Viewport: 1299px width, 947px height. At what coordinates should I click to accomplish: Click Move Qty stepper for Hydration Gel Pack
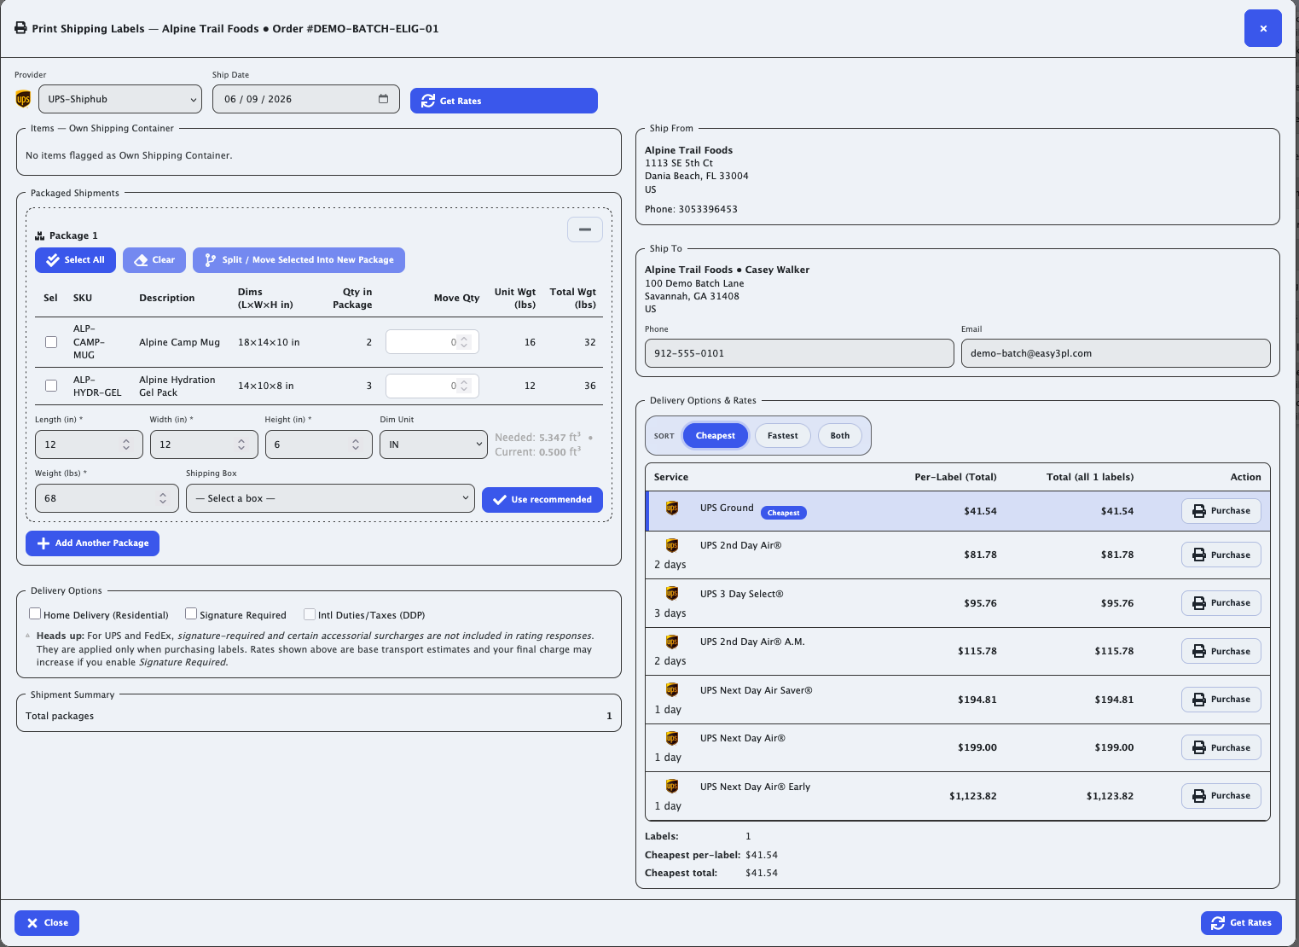point(464,386)
